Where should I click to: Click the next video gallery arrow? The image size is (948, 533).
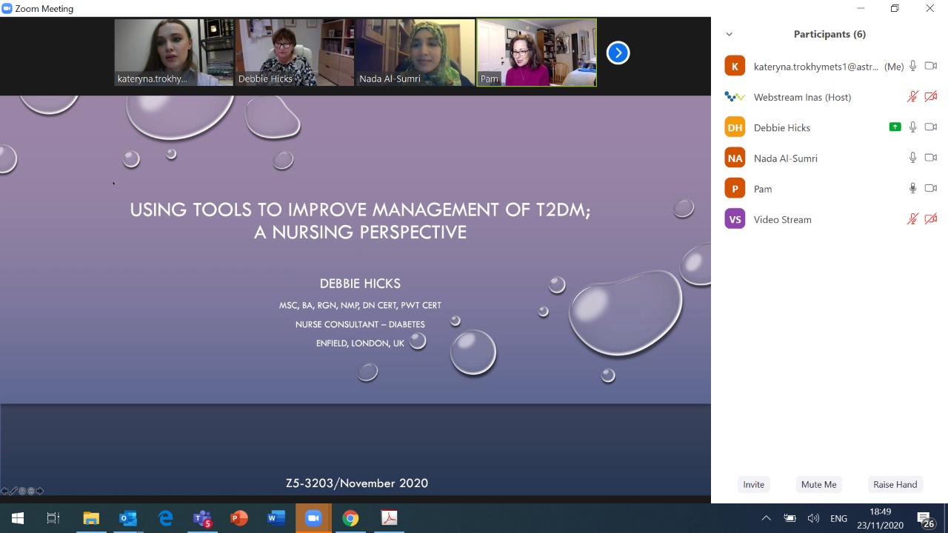pos(618,53)
